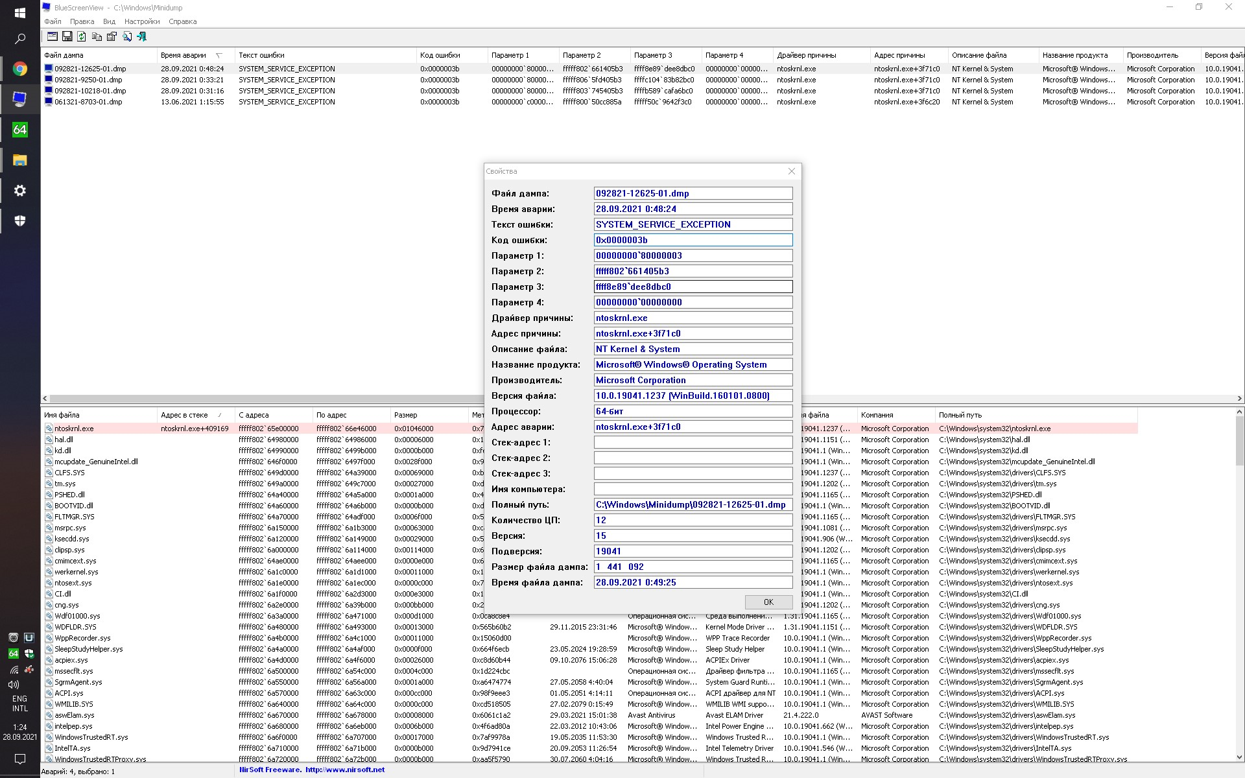Click the empty Стек-адрес 1 field
1245x778 pixels.
(693, 442)
